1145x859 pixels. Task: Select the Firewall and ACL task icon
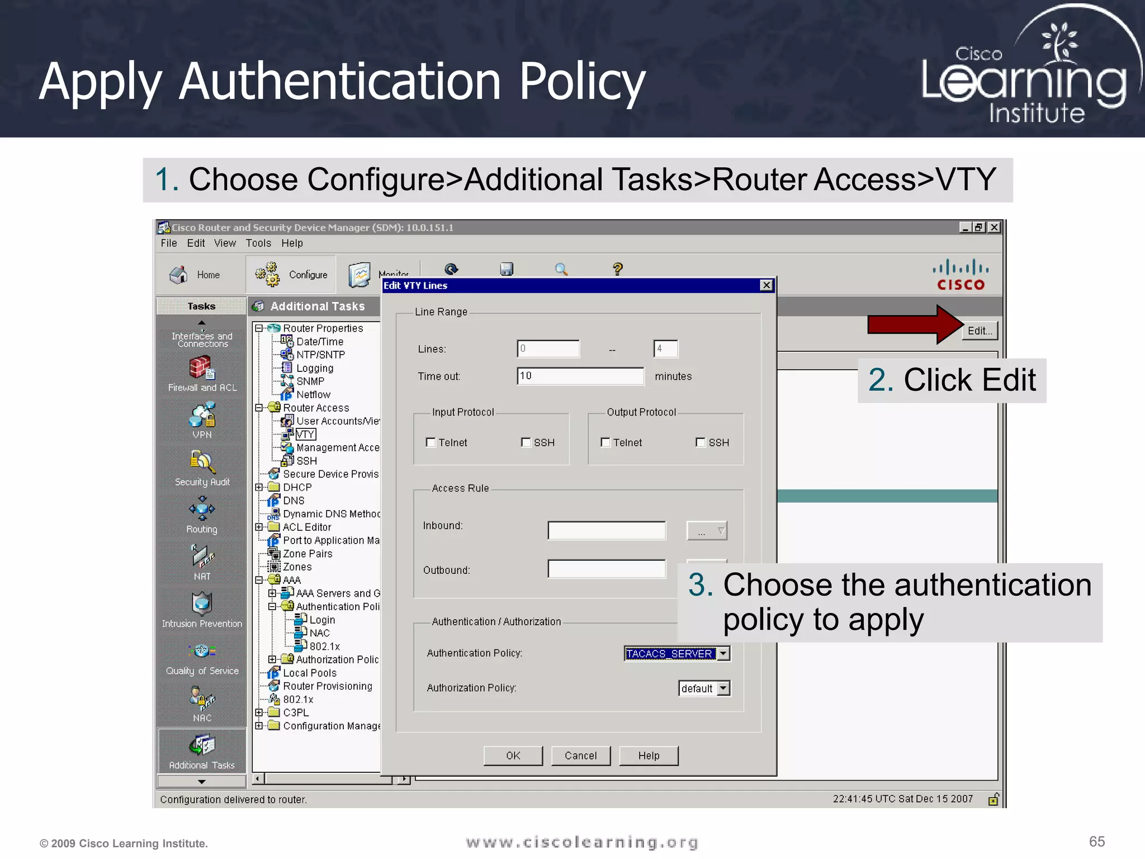pyautogui.click(x=202, y=368)
